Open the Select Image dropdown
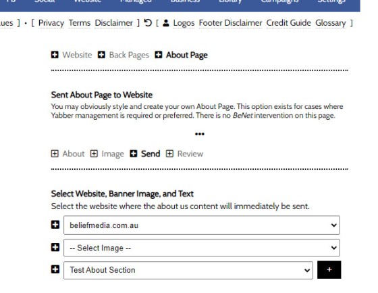 (202, 248)
